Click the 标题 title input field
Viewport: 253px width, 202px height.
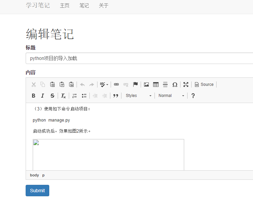(x=138, y=58)
